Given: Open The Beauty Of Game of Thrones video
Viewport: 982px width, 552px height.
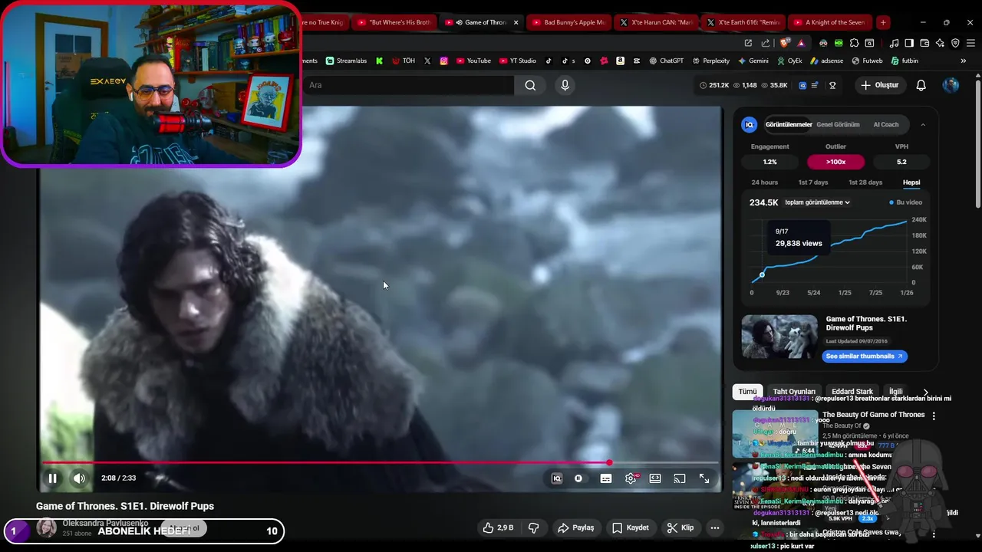Looking at the screenshot, I should [873, 415].
